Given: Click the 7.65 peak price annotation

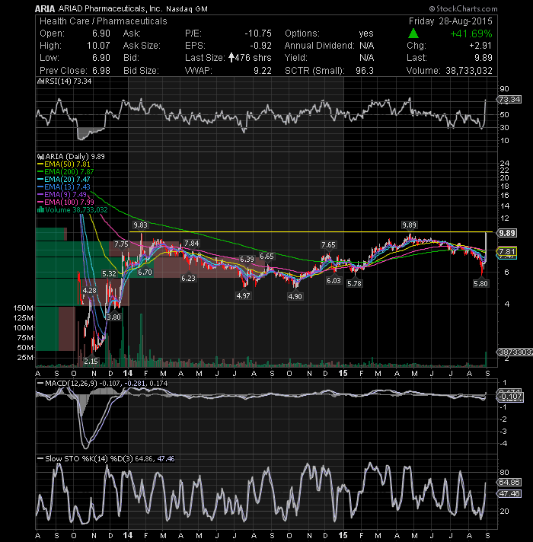Looking at the screenshot, I should pos(328,244).
